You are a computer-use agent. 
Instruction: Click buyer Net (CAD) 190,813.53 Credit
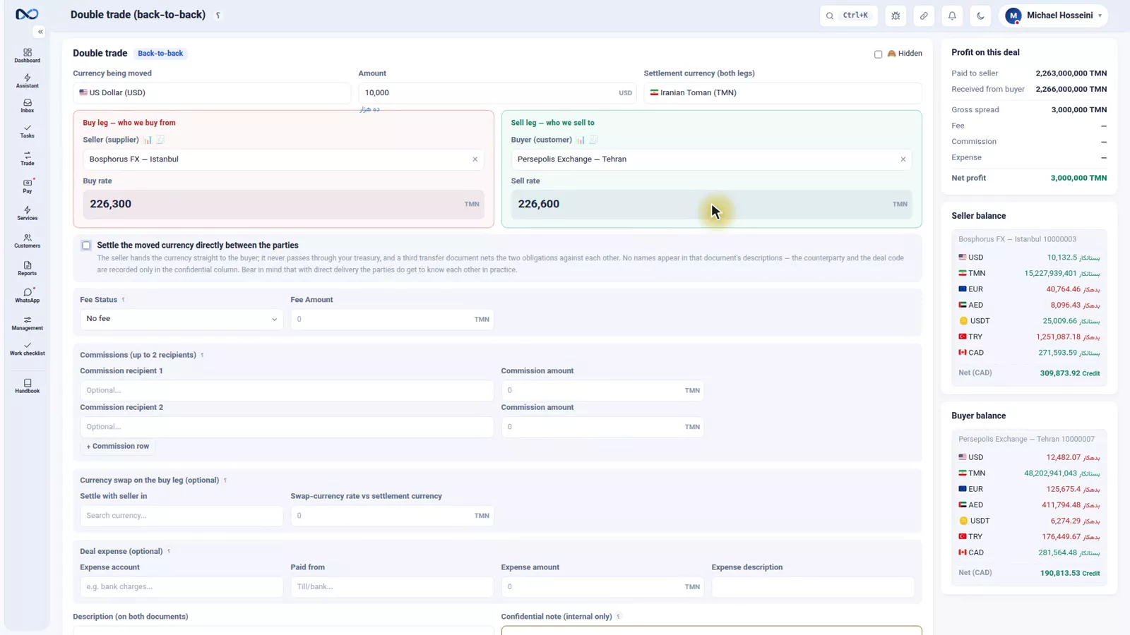pos(1069,573)
